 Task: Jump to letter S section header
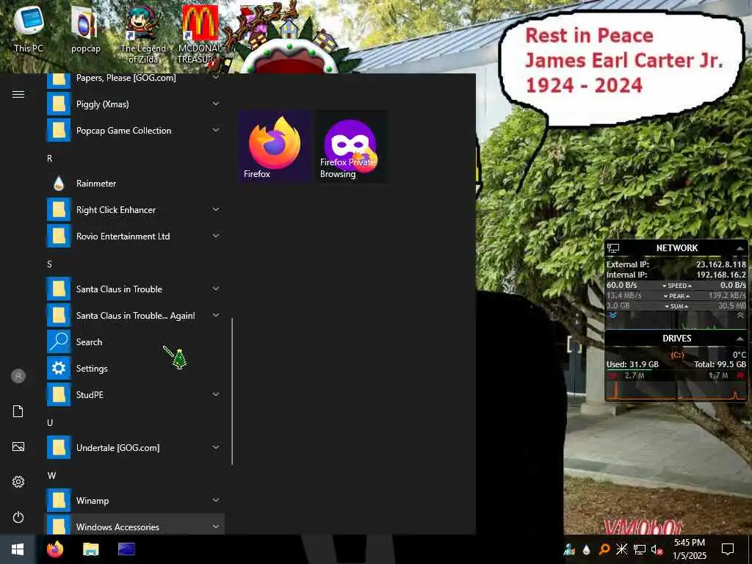click(49, 264)
